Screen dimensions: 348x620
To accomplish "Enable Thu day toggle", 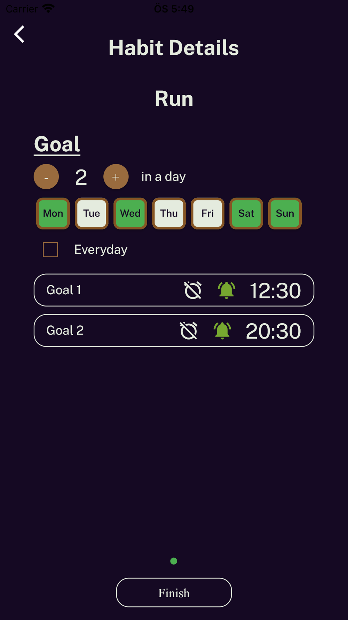I will tap(169, 213).
